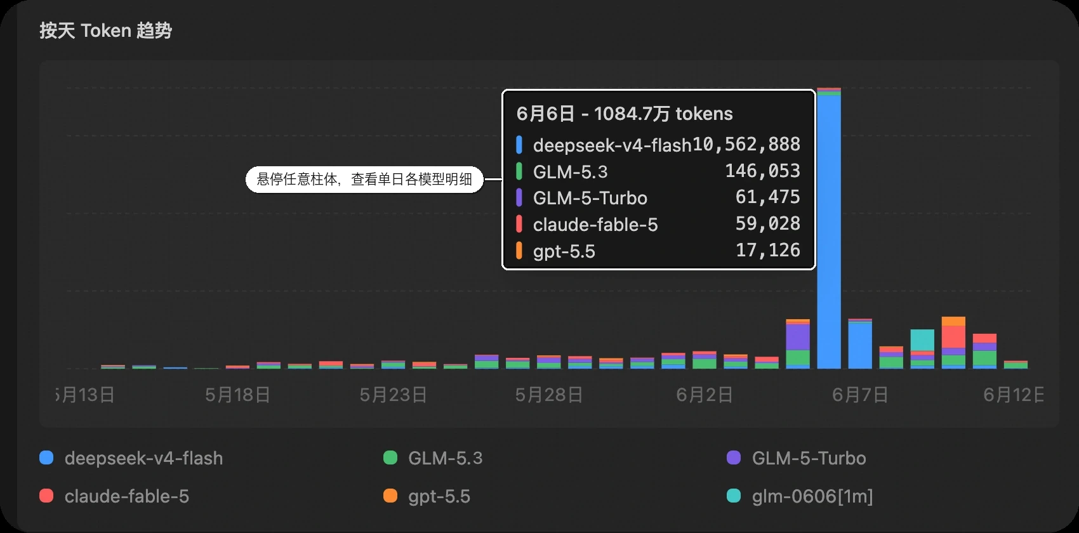Click the tooltip value 59,028
This screenshot has width=1079, height=533.
[768, 223]
